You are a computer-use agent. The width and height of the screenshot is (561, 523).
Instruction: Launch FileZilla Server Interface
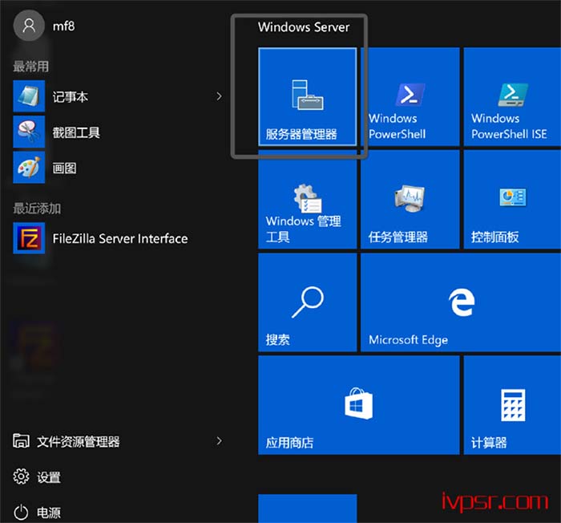(118, 238)
